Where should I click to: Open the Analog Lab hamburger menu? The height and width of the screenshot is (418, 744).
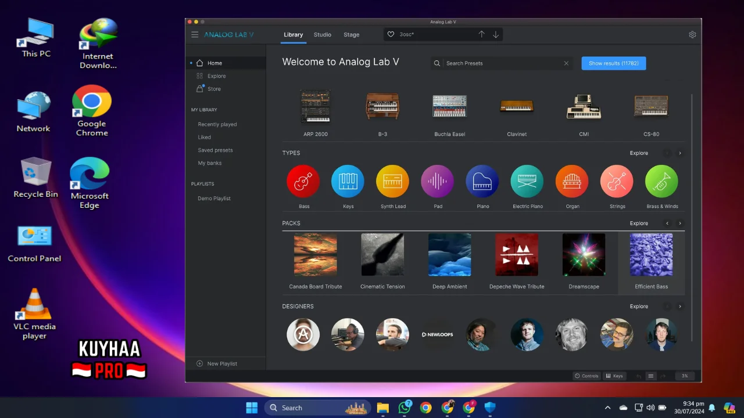coord(195,35)
